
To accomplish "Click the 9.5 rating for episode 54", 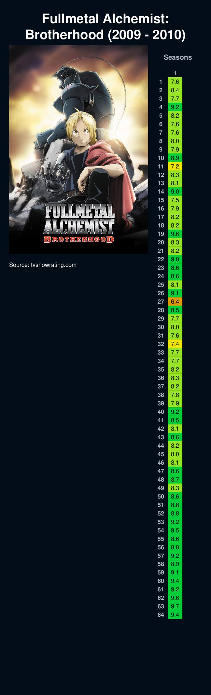I will click(x=175, y=530).
